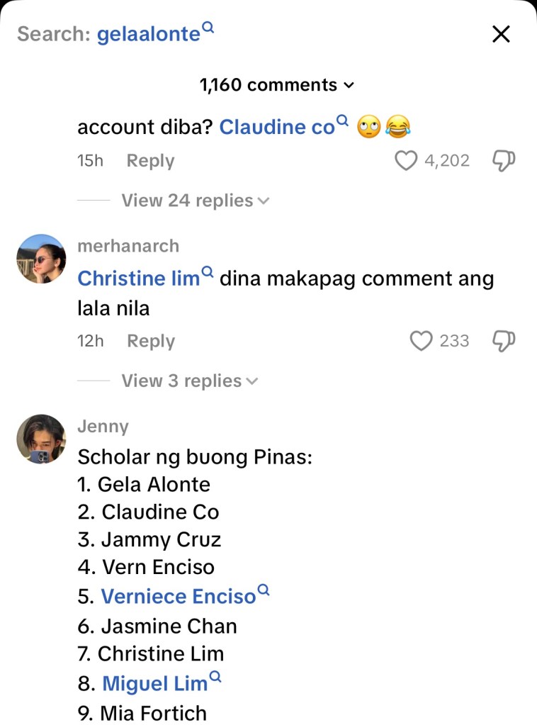Reply to the 15h-old comment

click(x=150, y=161)
